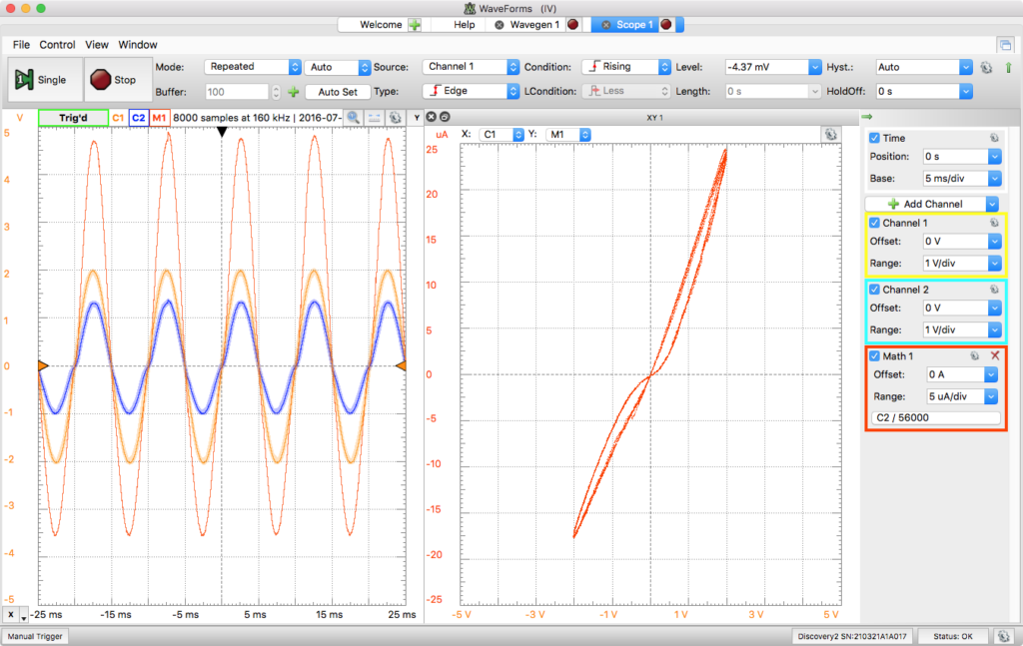Open the scope plot gear settings icon
The width and height of the screenshot is (1023, 646).
point(394,118)
